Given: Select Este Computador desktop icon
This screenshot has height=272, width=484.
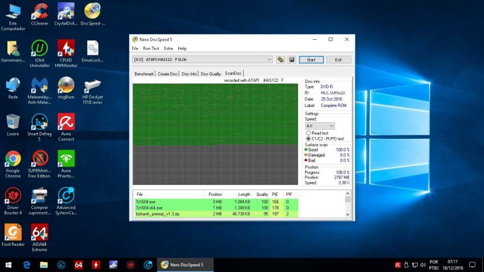Looking at the screenshot, I should [13, 17].
